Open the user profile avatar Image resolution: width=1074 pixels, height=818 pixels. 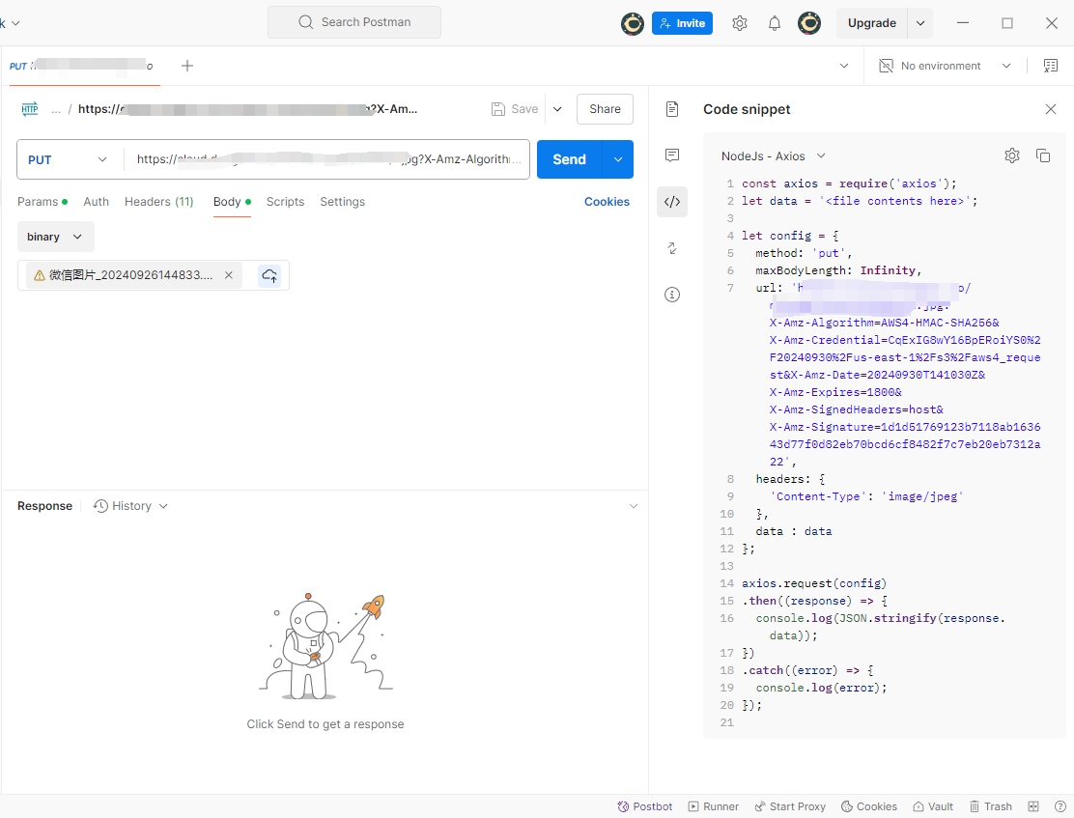tap(809, 23)
